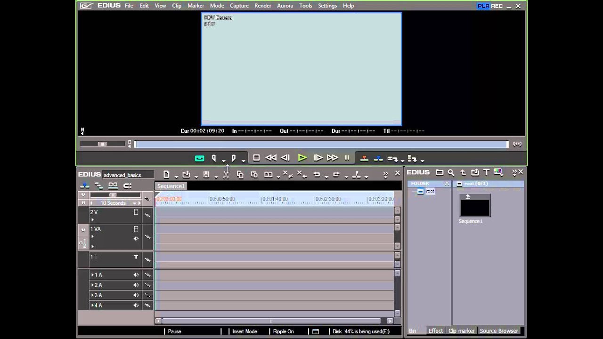
Task: Open the Marker menu
Action: click(x=196, y=6)
